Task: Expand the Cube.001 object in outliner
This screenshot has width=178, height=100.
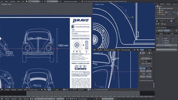Action: click(158, 14)
